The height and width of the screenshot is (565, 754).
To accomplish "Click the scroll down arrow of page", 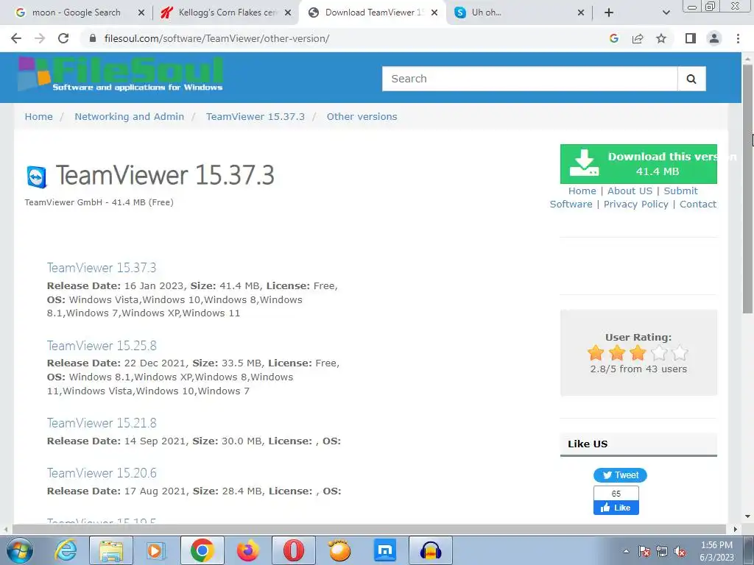I will [x=747, y=516].
